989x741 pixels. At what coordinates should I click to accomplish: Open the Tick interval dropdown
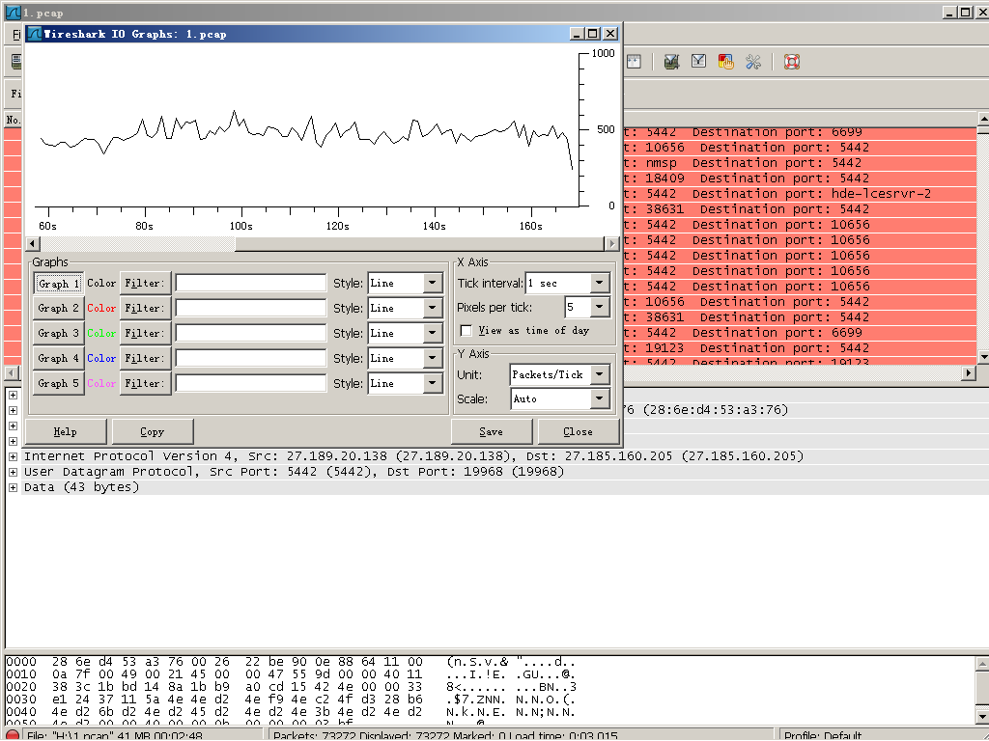point(599,284)
